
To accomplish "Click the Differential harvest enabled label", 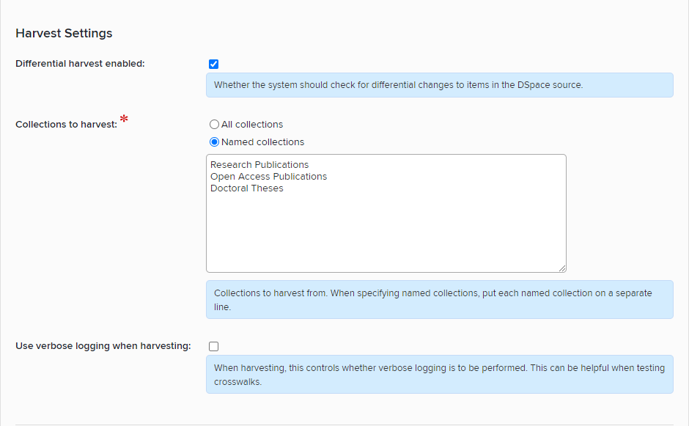I will click(80, 64).
